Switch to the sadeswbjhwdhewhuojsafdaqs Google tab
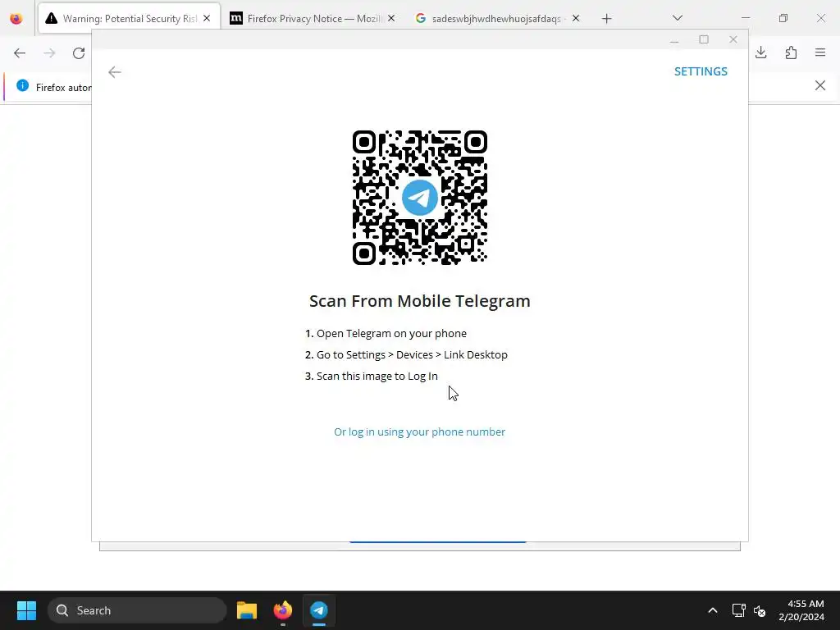Screen dimensions: 840x630 [x=491, y=19]
